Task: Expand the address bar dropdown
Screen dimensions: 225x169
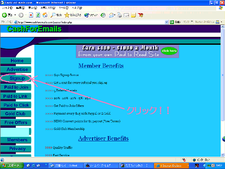Action: point(167,22)
